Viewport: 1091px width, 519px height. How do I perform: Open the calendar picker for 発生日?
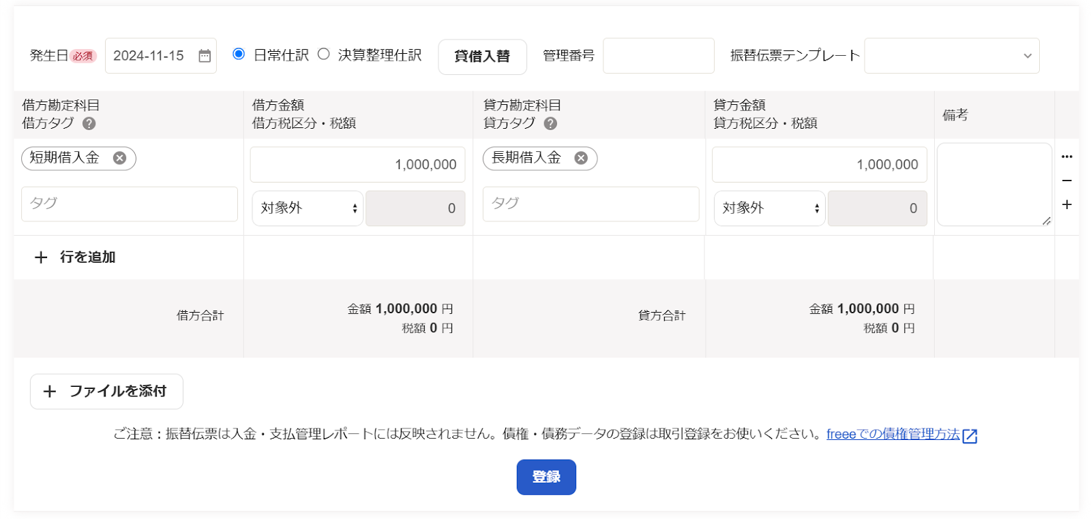(x=205, y=56)
